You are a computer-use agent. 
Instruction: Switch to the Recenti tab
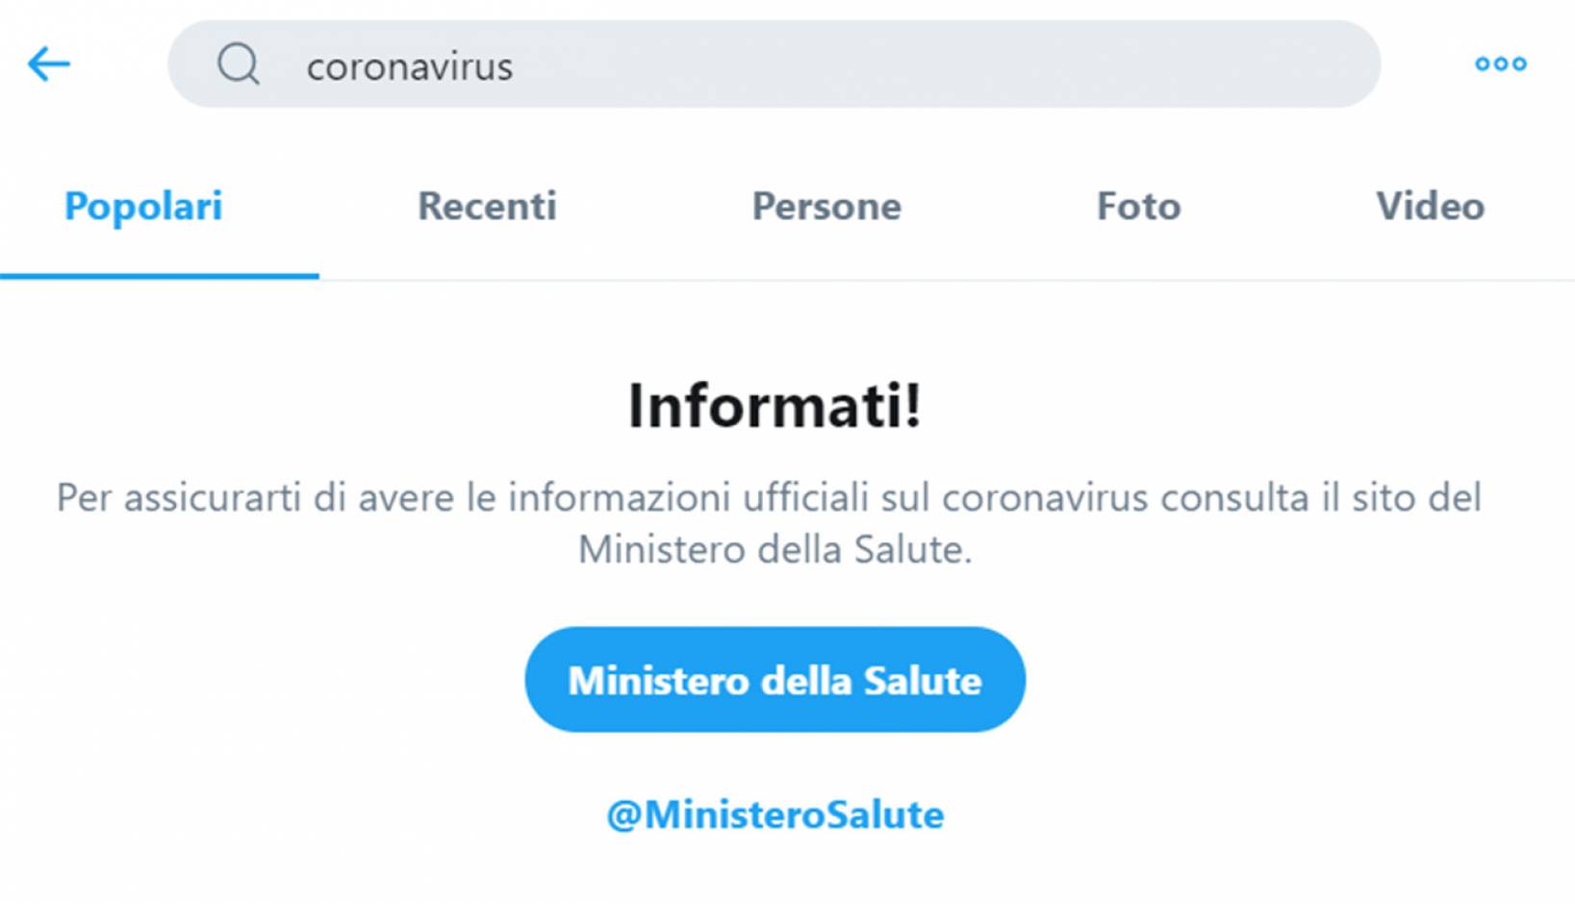coord(487,206)
